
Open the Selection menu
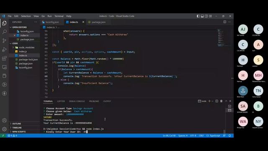pyautogui.click(x=26, y=16)
